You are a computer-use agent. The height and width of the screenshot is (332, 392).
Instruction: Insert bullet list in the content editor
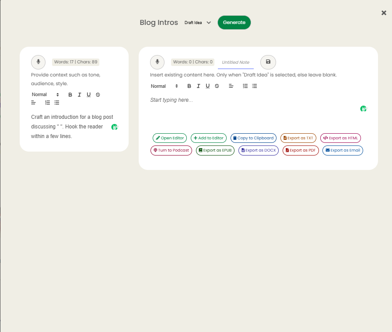click(255, 86)
